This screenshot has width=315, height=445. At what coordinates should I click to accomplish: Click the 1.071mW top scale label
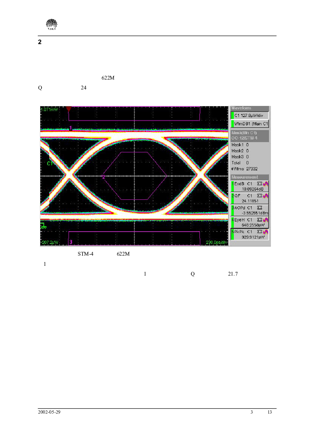tap(49, 109)
